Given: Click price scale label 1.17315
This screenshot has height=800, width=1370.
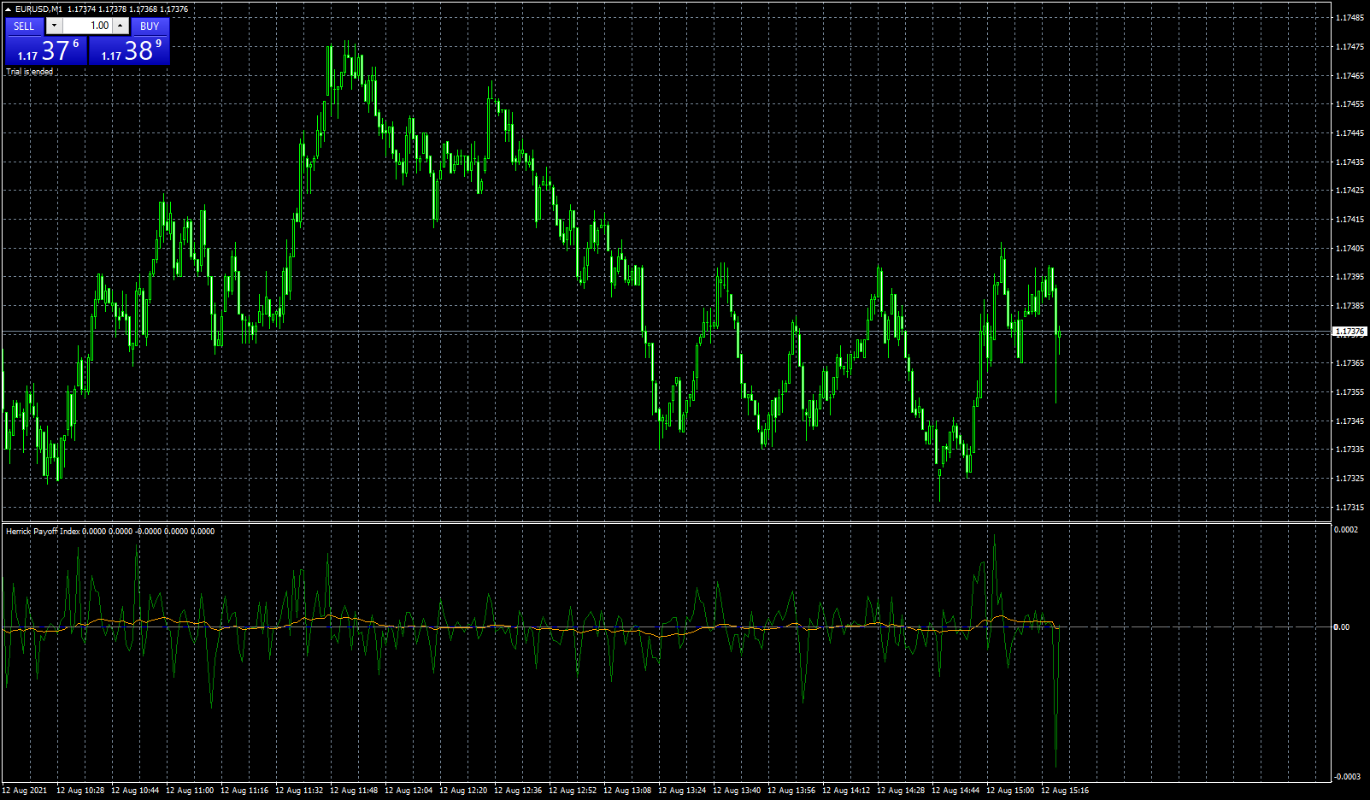Looking at the screenshot, I should pos(1349,507).
